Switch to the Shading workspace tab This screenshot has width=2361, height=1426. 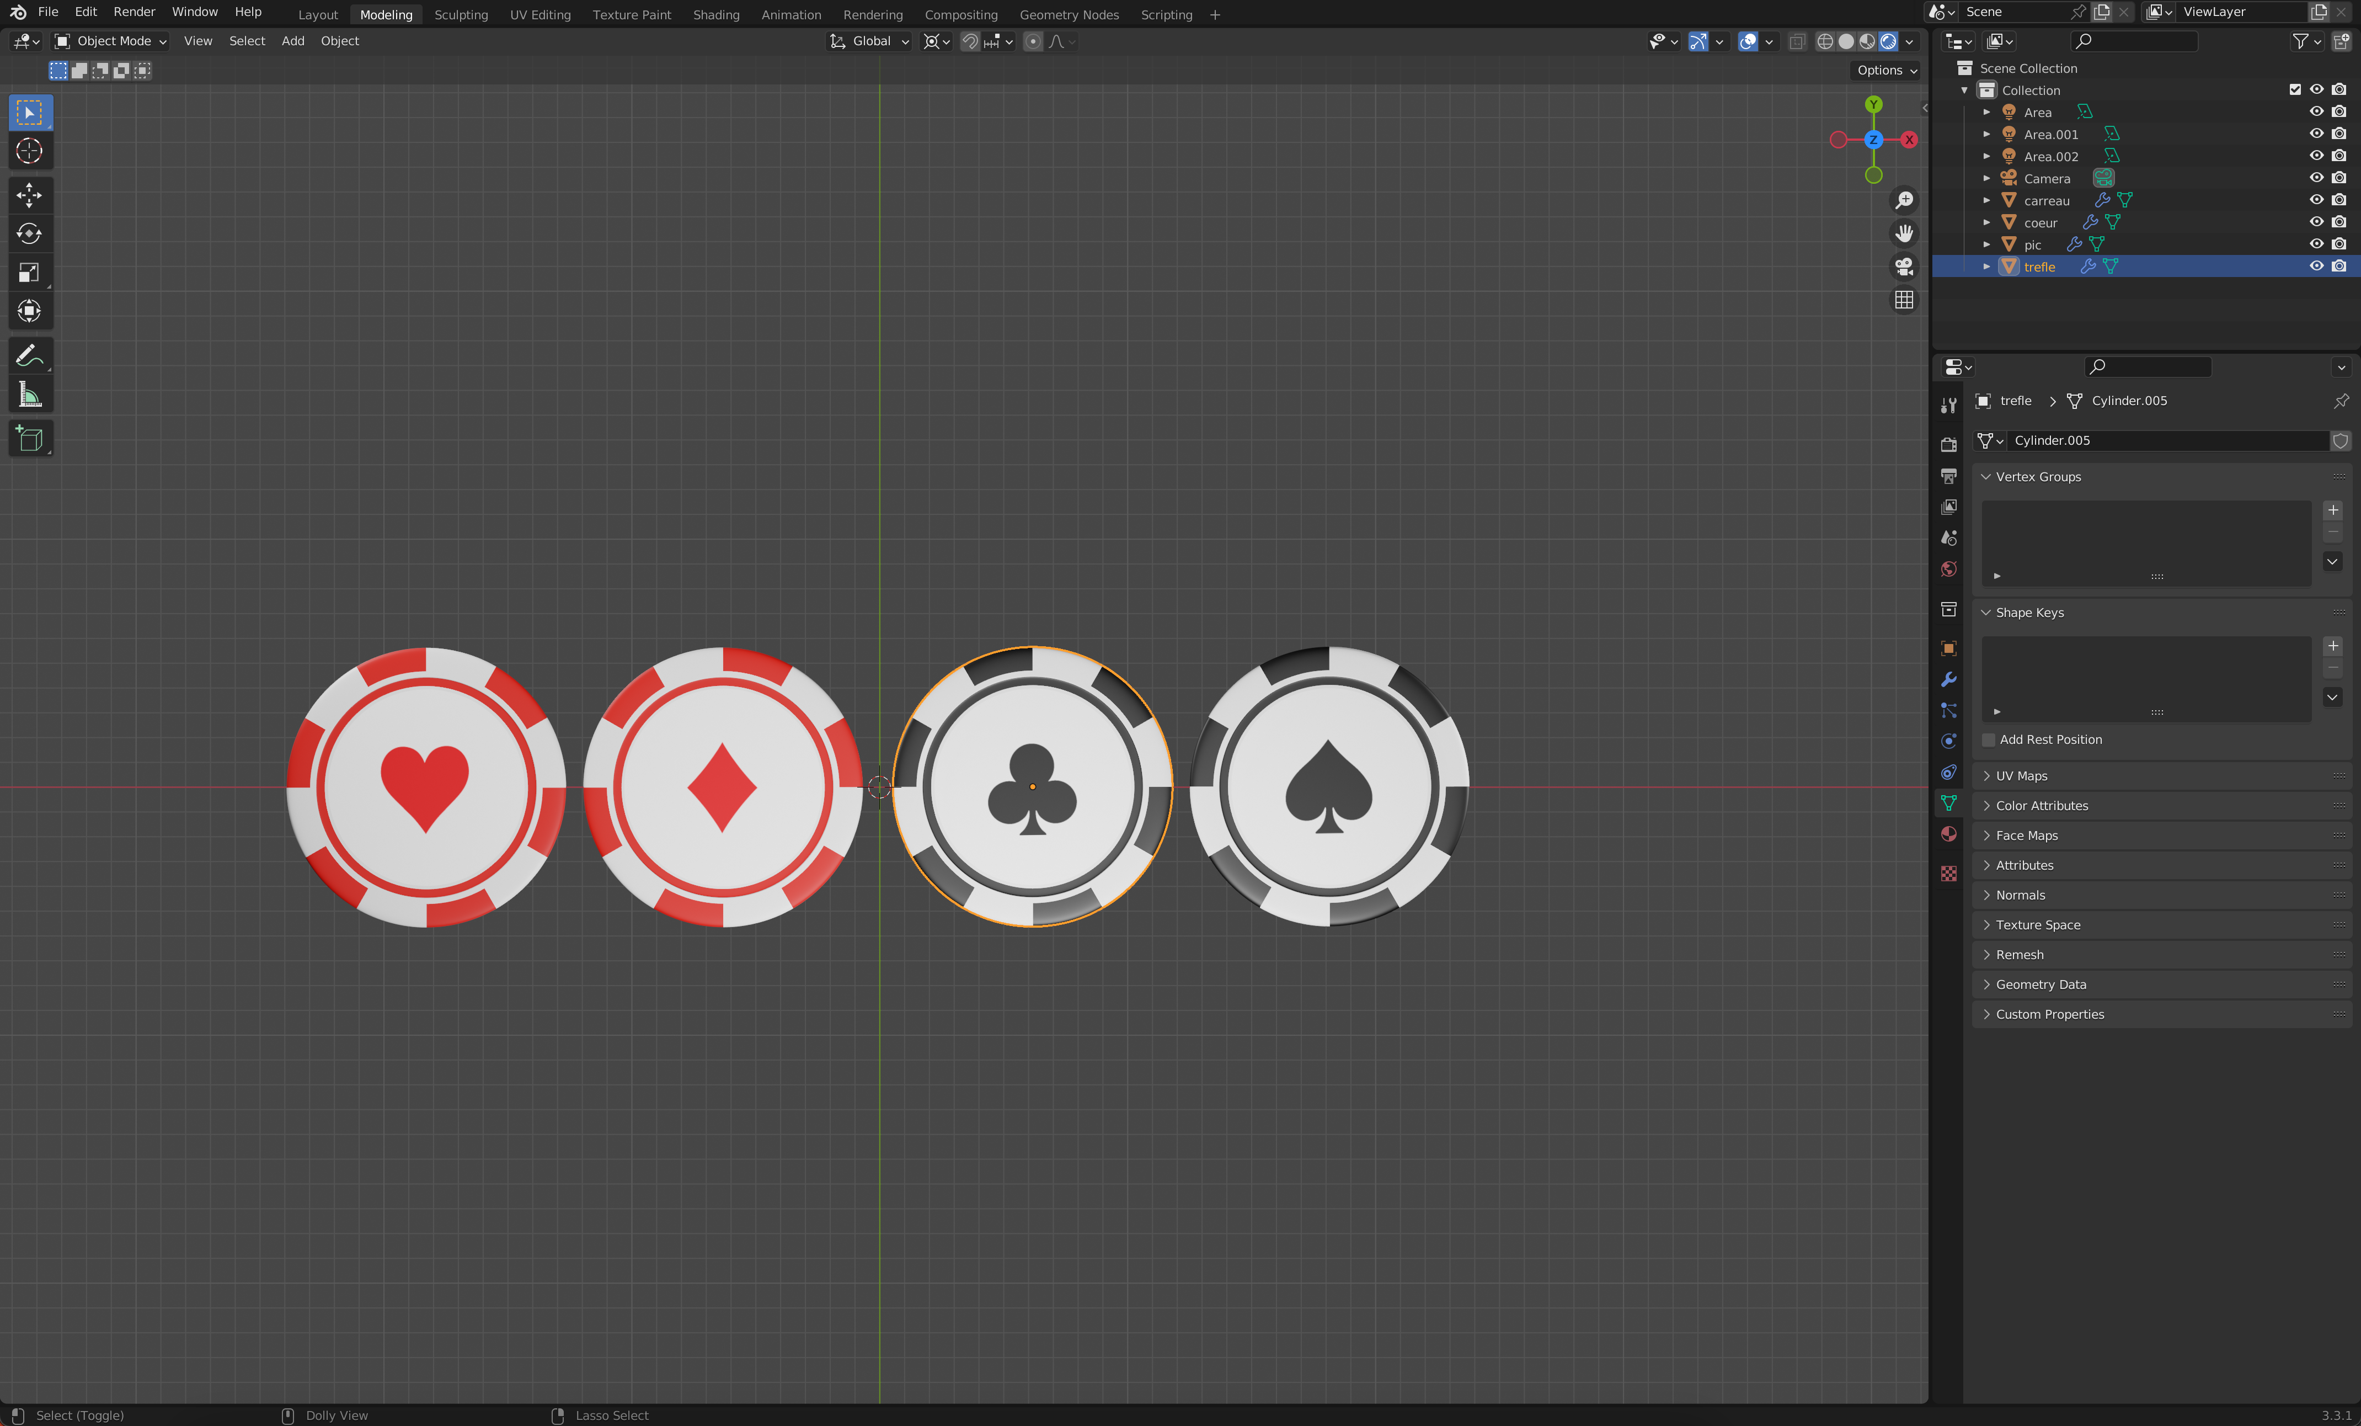point(716,14)
